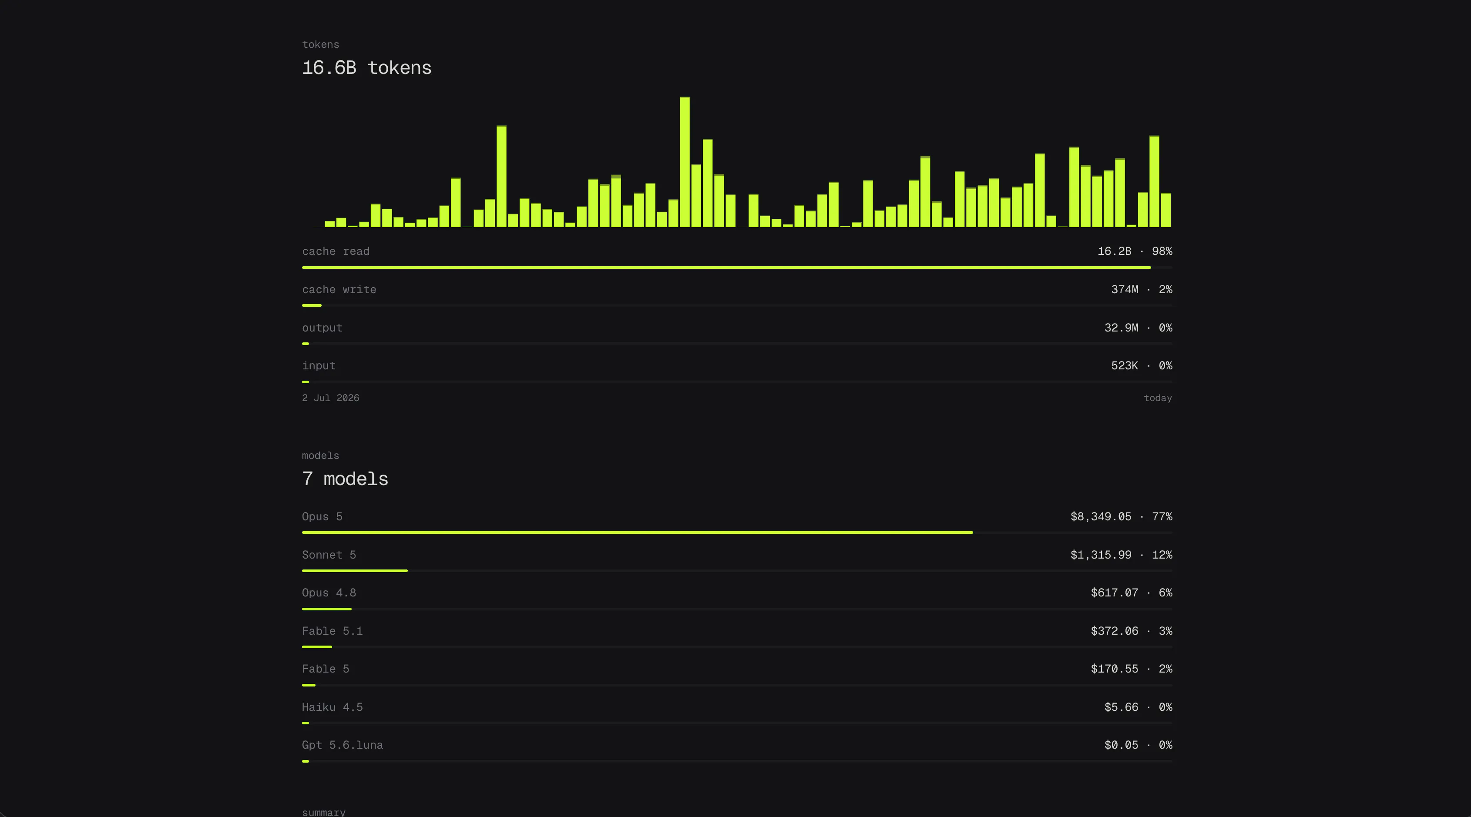Image resolution: width=1471 pixels, height=817 pixels.
Task: Click the cache write progress bar
Action: [x=737, y=305]
